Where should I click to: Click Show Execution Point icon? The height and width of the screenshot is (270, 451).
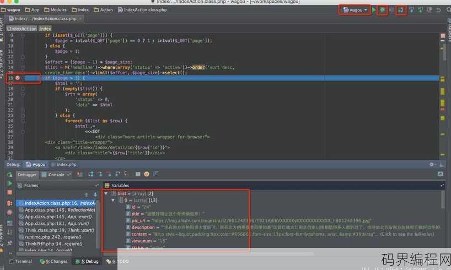click(x=80, y=174)
